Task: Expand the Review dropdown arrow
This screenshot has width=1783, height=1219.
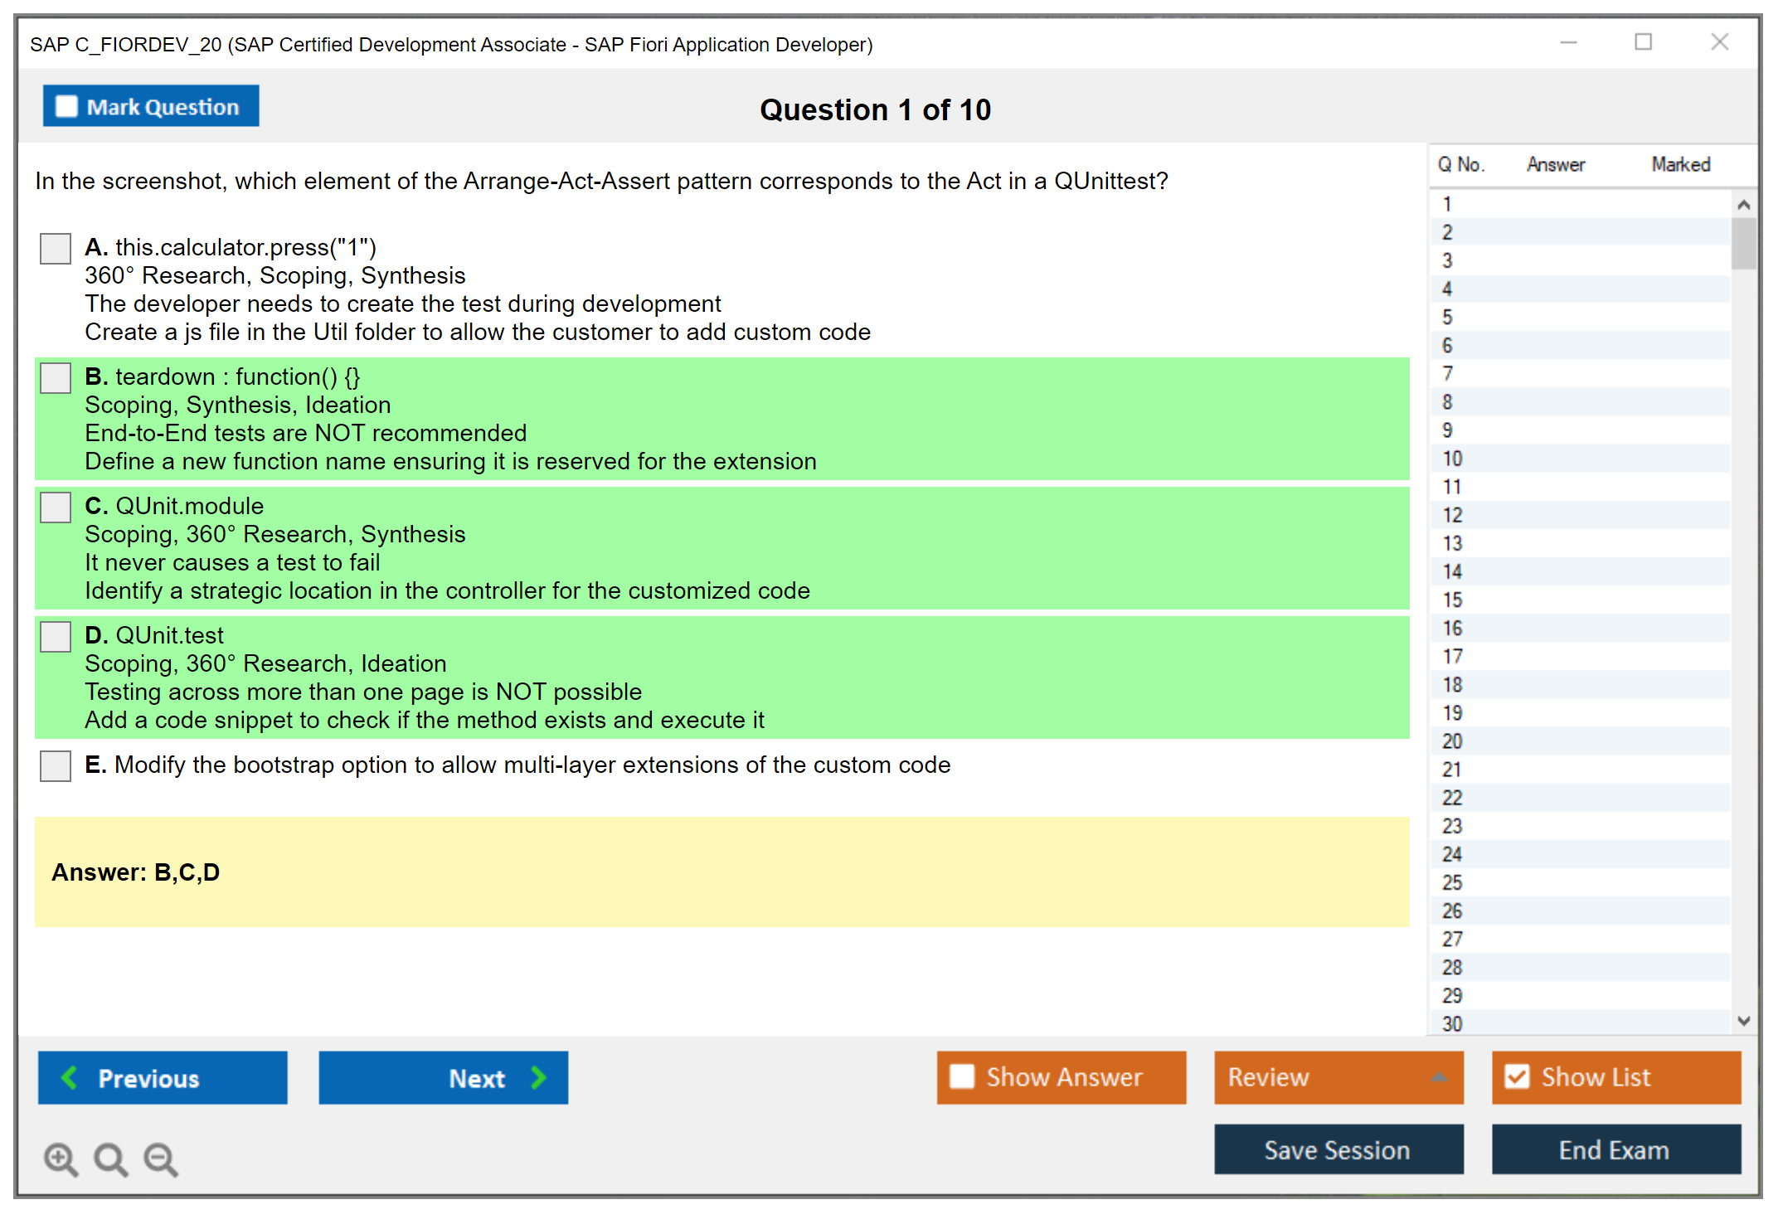Action: pyautogui.click(x=1439, y=1077)
